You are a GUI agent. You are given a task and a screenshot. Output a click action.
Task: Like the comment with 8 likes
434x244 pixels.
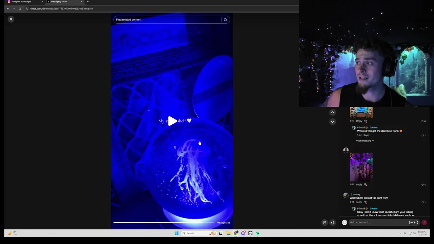point(423,121)
